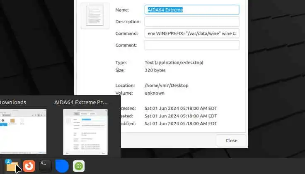This screenshot has height=174, width=305.
Task: Open the green application grid launcher
Action: pos(79,166)
